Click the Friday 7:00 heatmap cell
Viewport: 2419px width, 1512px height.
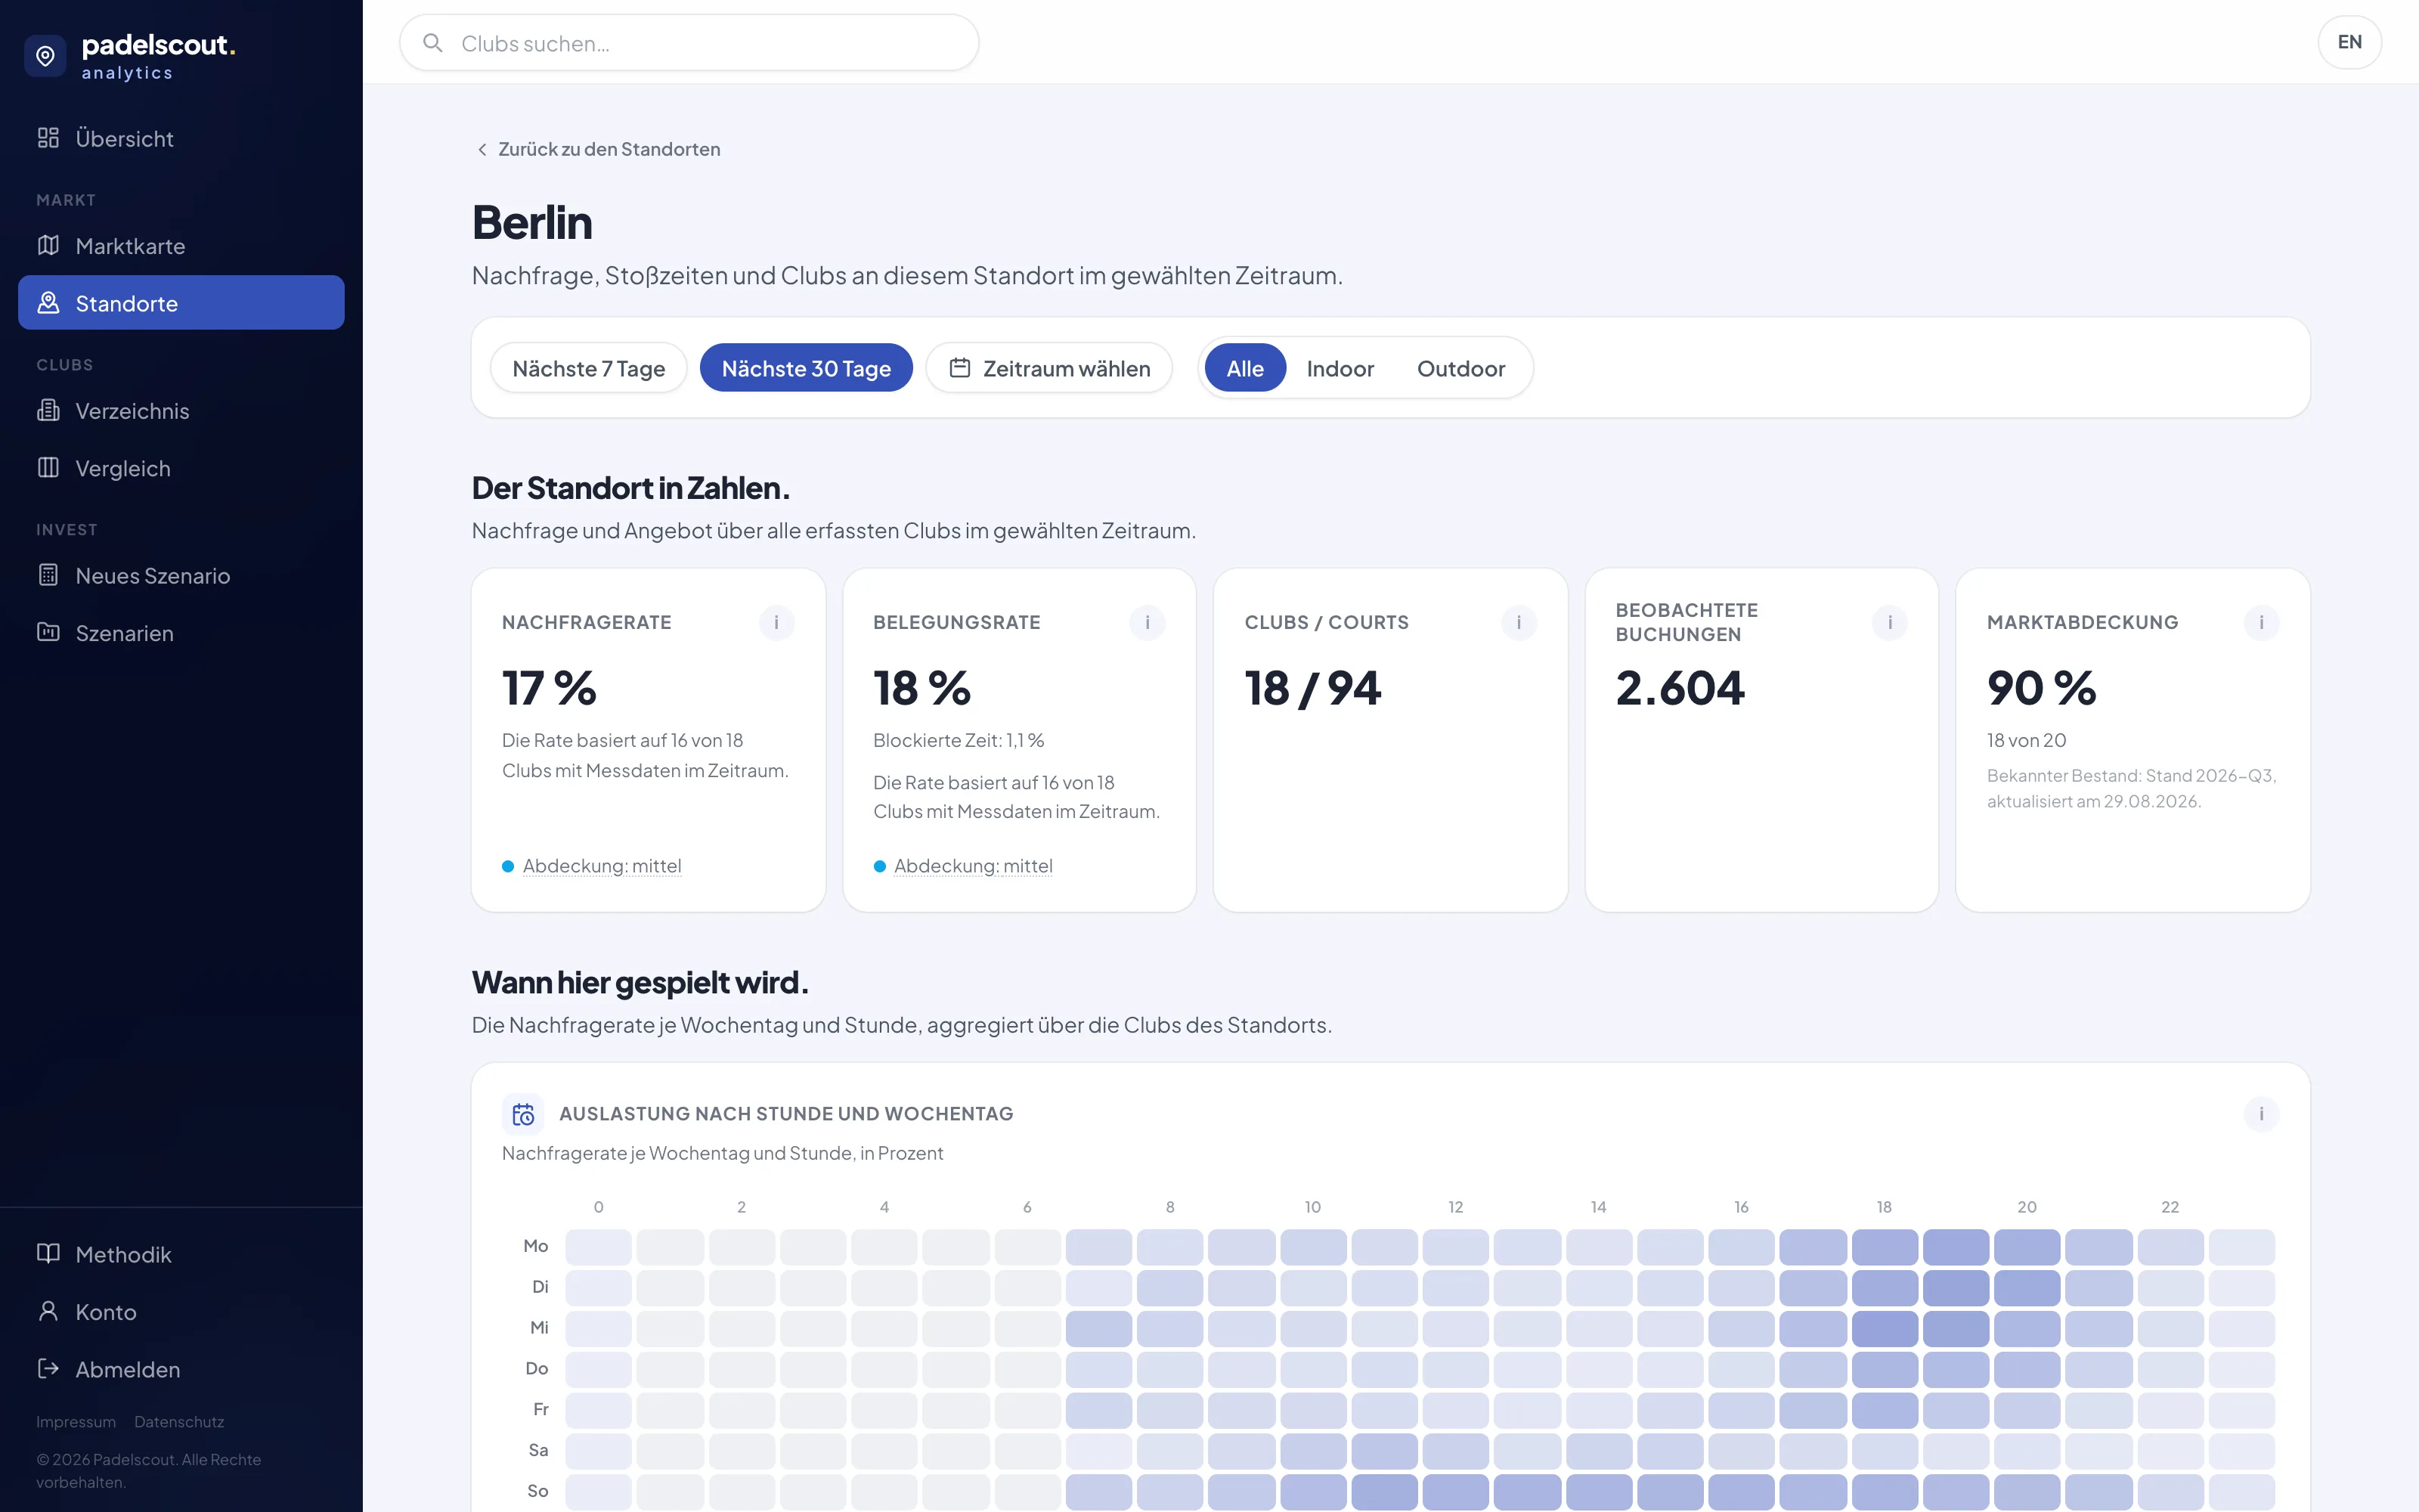[1098, 1410]
